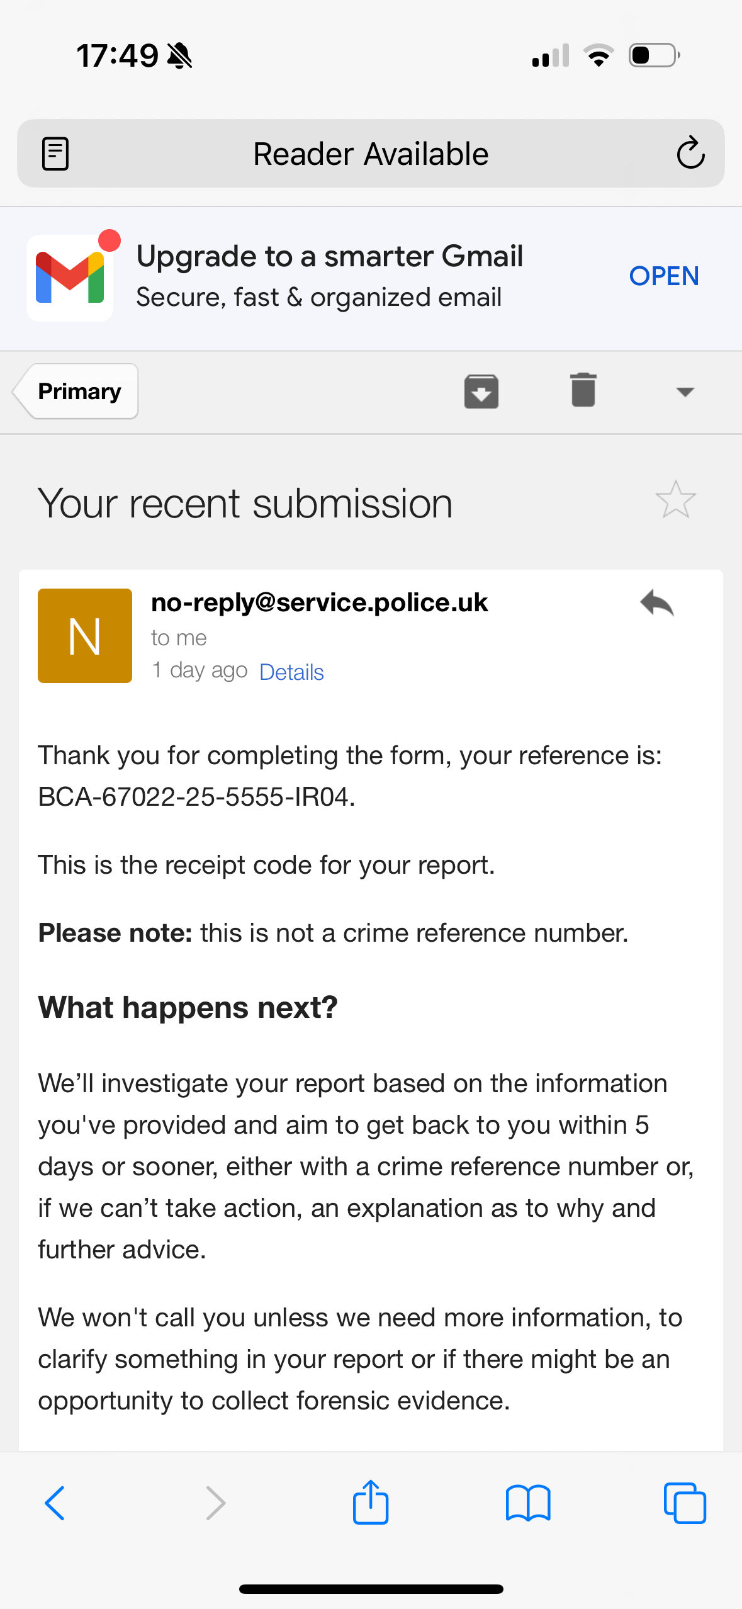The height and width of the screenshot is (1609, 742).
Task: Archive this email
Action: coord(481,392)
